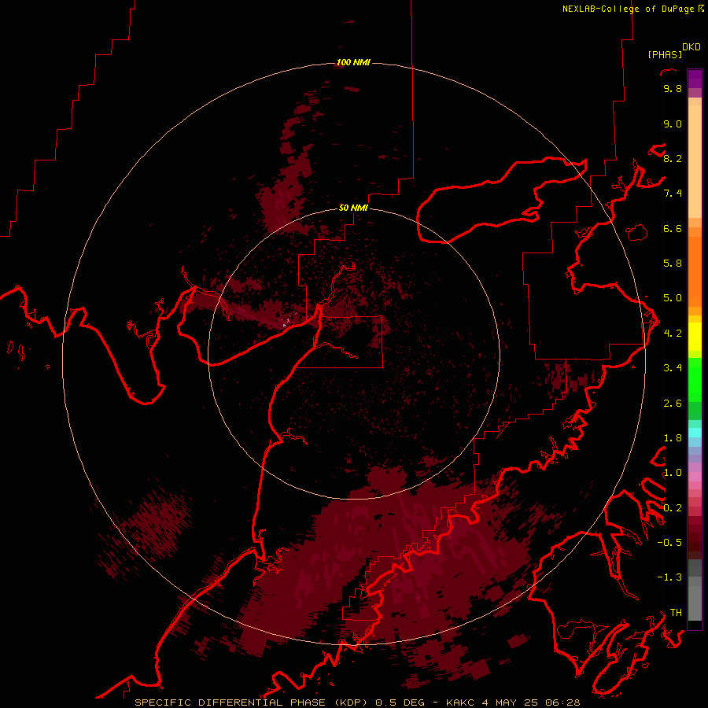Click the 9.8 legend value
Screen dimensions: 708x708
coord(673,88)
